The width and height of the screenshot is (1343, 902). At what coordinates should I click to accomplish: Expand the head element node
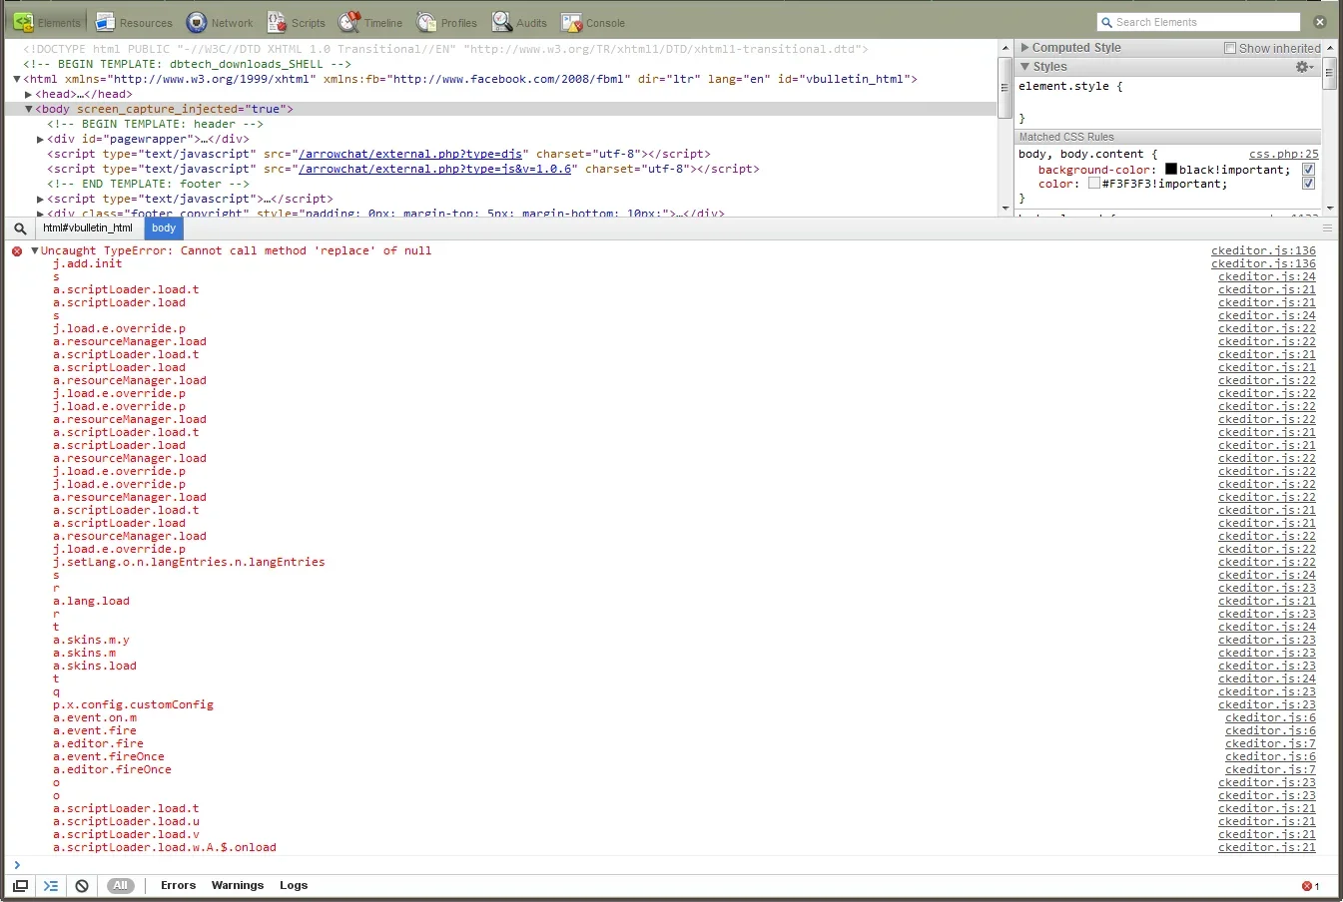(x=28, y=93)
